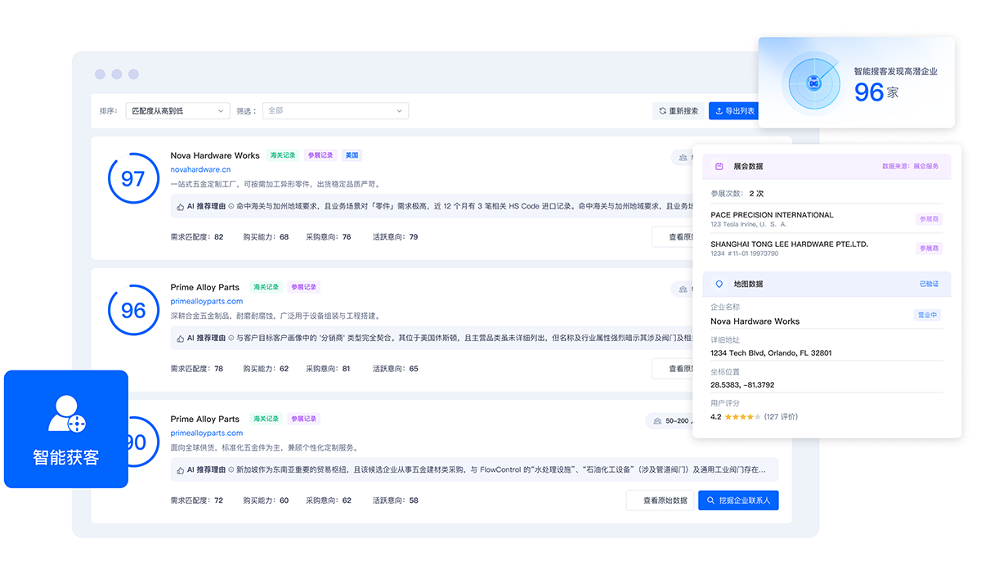Viewport: 981px width, 561px height.
Task: Select Nova Hardware Works under 企业名称
Action: click(x=755, y=321)
